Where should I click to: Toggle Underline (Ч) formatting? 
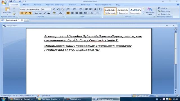pyautogui.click(x=30, y=13)
